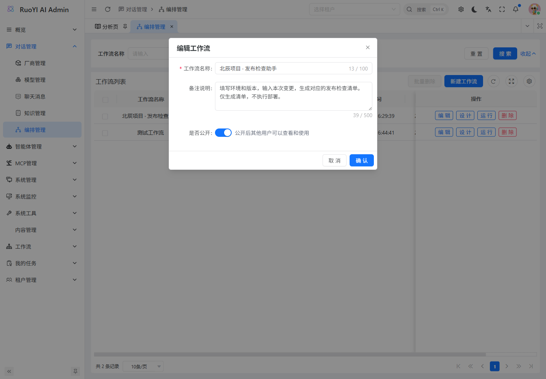Open table column settings gear
Viewport: 546px width, 379px height.
tap(529, 81)
